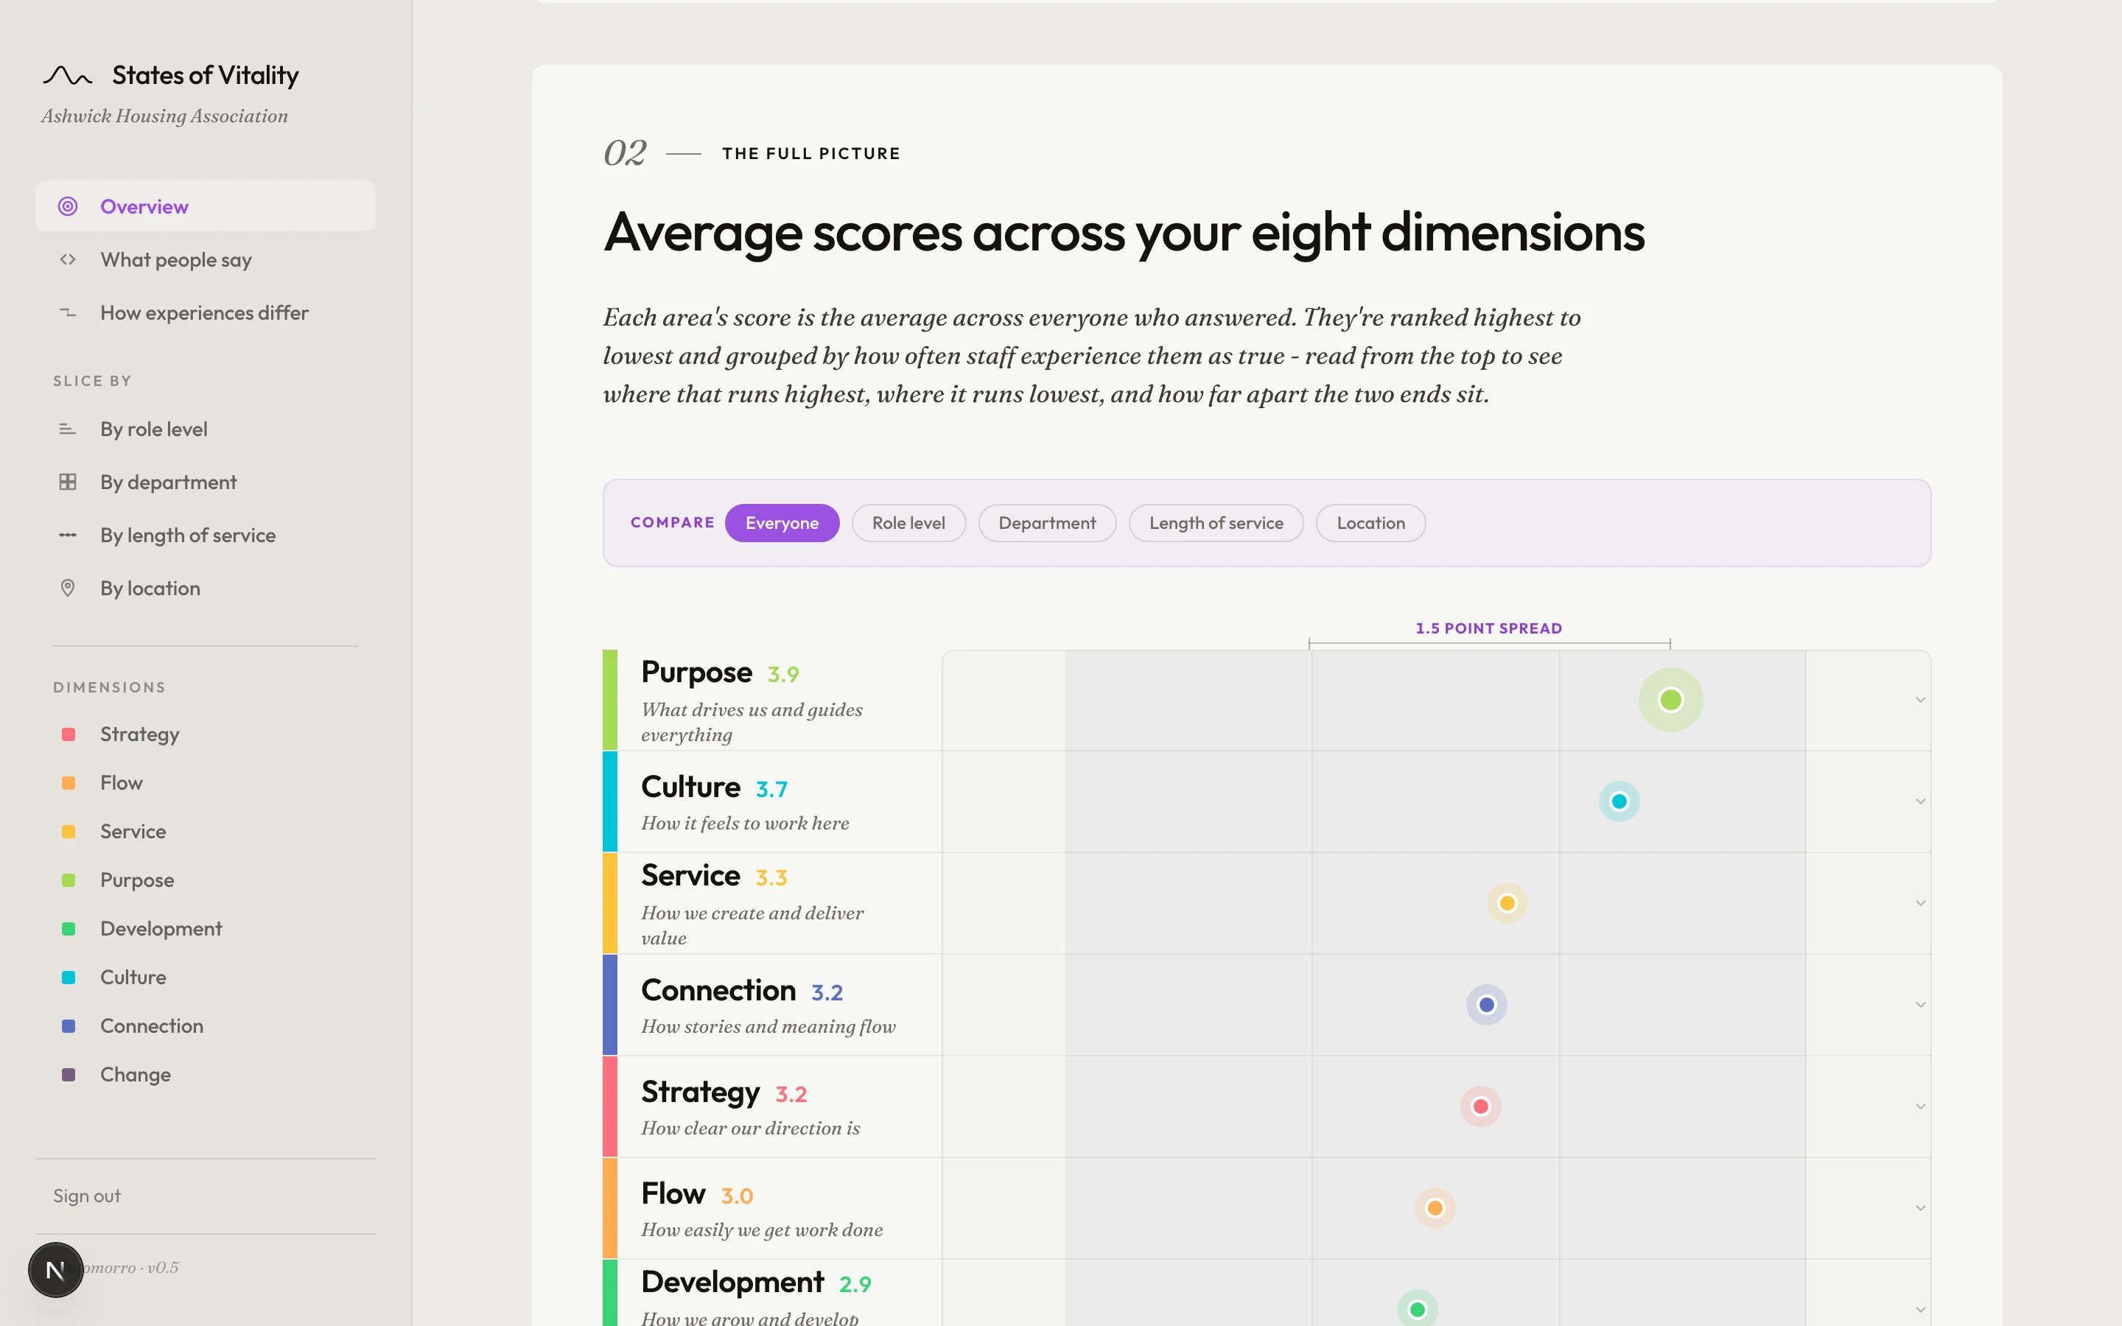The height and width of the screenshot is (1326, 2122).
Task: Expand the Strategy row chevron
Action: coord(1920,1106)
